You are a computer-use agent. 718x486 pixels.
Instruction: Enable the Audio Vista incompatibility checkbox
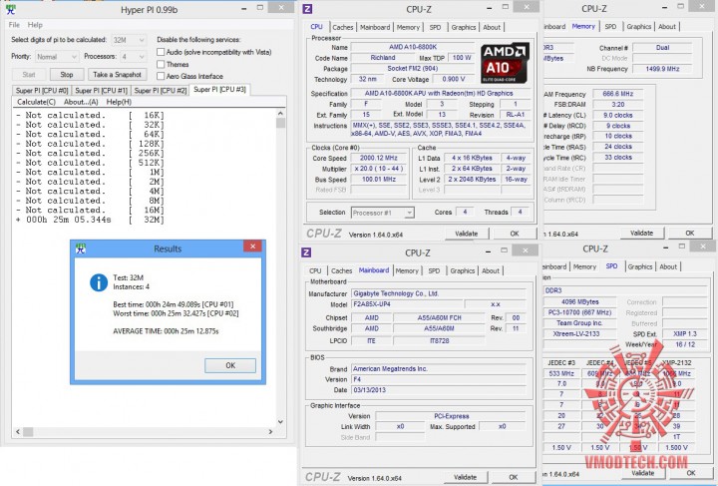point(161,52)
